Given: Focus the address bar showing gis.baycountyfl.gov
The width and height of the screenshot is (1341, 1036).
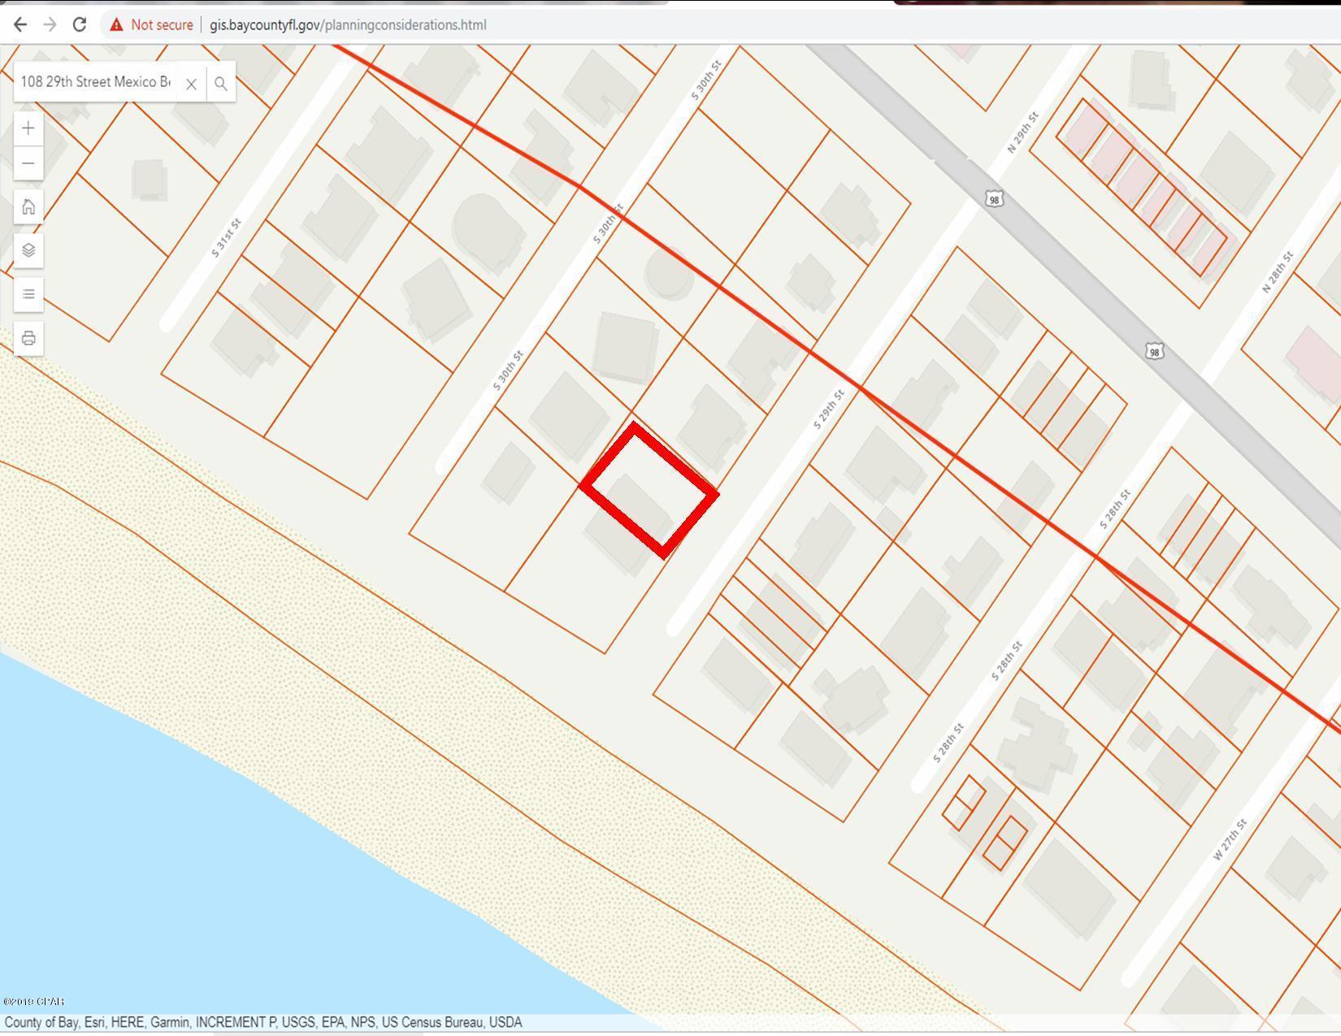Looking at the screenshot, I should coord(348,24).
